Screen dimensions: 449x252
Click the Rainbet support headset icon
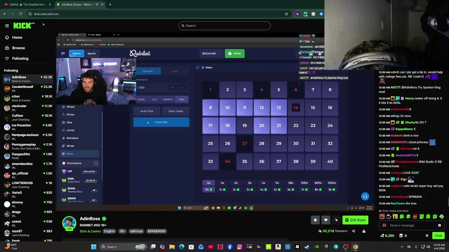tap(365, 196)
